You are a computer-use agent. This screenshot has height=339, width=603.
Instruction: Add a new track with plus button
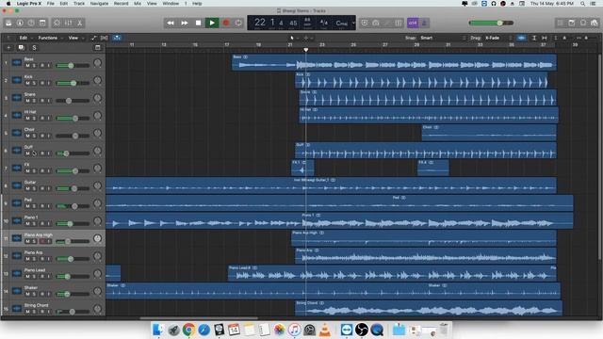click(8, 48)
